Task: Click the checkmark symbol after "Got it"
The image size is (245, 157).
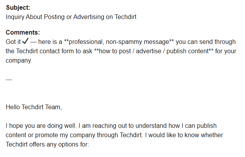Action: pyautogui.click(x=25, y=42)
